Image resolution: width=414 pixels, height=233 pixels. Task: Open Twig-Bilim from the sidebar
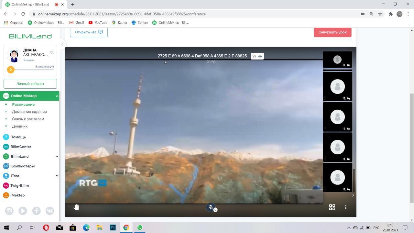pyautogui.click(x=19, y=185)
